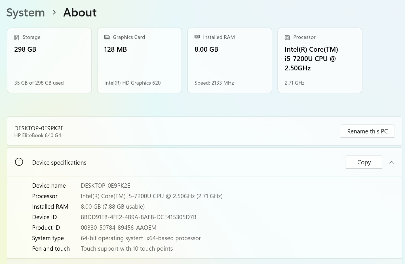Open the Graphics Card 128 MB card
Viewport: 405px width, 264px height.
click(140, 60)
